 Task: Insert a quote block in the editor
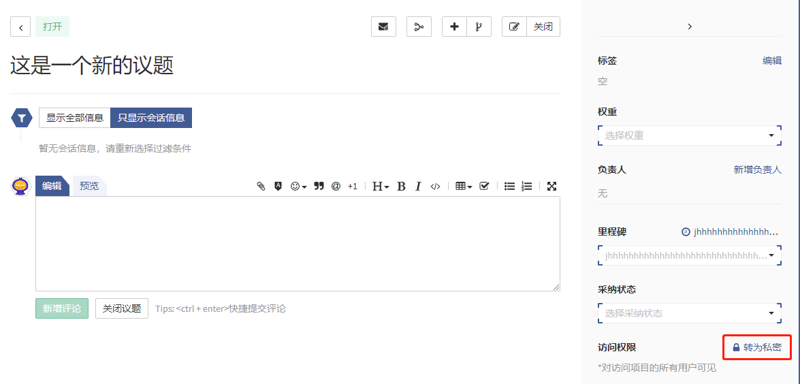click(x=319, y=186)
